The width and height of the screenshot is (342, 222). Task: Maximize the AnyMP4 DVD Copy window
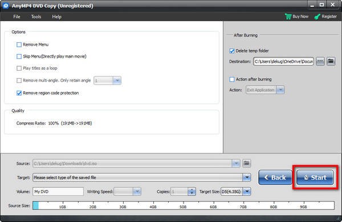[322, 5]
